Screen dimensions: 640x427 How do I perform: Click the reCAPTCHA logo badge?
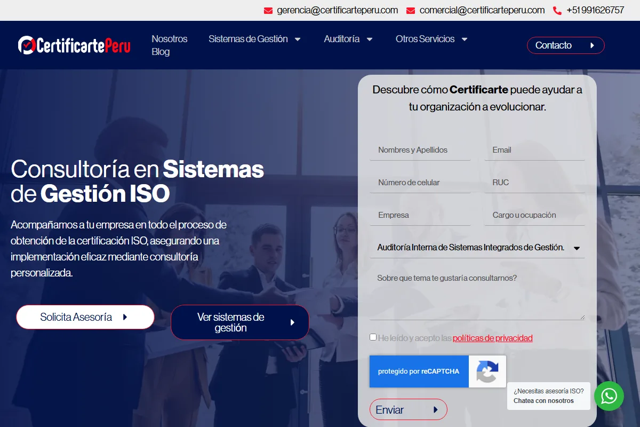coord(487,371)
